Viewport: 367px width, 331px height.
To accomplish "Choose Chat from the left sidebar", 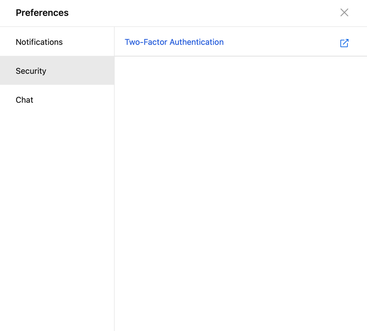I will tap(25, 100).
